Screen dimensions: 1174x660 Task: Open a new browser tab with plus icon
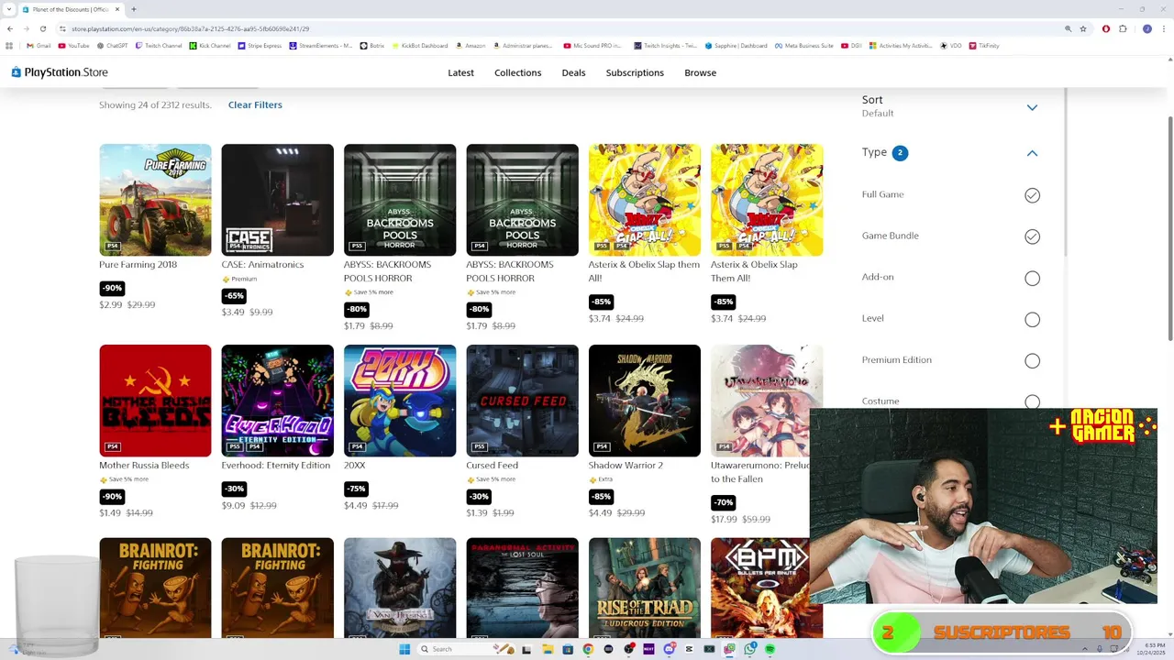click(x=134, y=9)
